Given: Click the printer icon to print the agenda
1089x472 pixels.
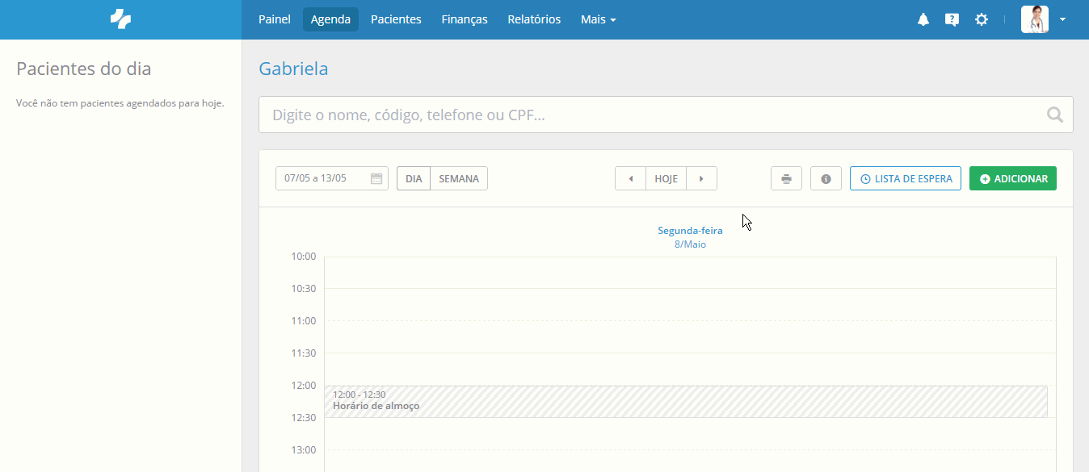Looking at the screenshot, I should 785,178.
